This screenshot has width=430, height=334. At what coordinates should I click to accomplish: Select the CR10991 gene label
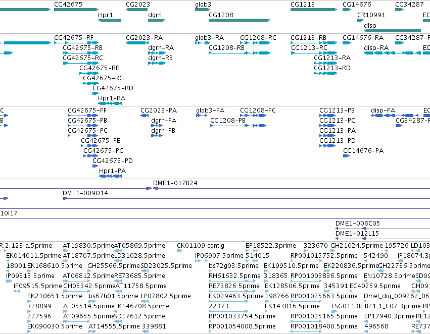click(371, 15)
